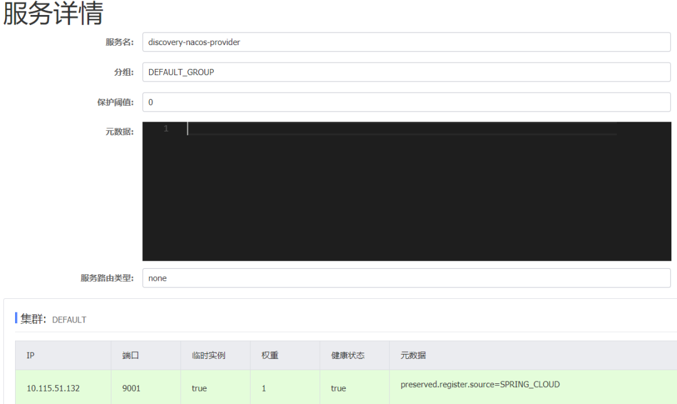Click preserved.register.source=SPRING_CLOUD metadata text
This screenshot has width=677, height=404.
[x=480, y=384]
